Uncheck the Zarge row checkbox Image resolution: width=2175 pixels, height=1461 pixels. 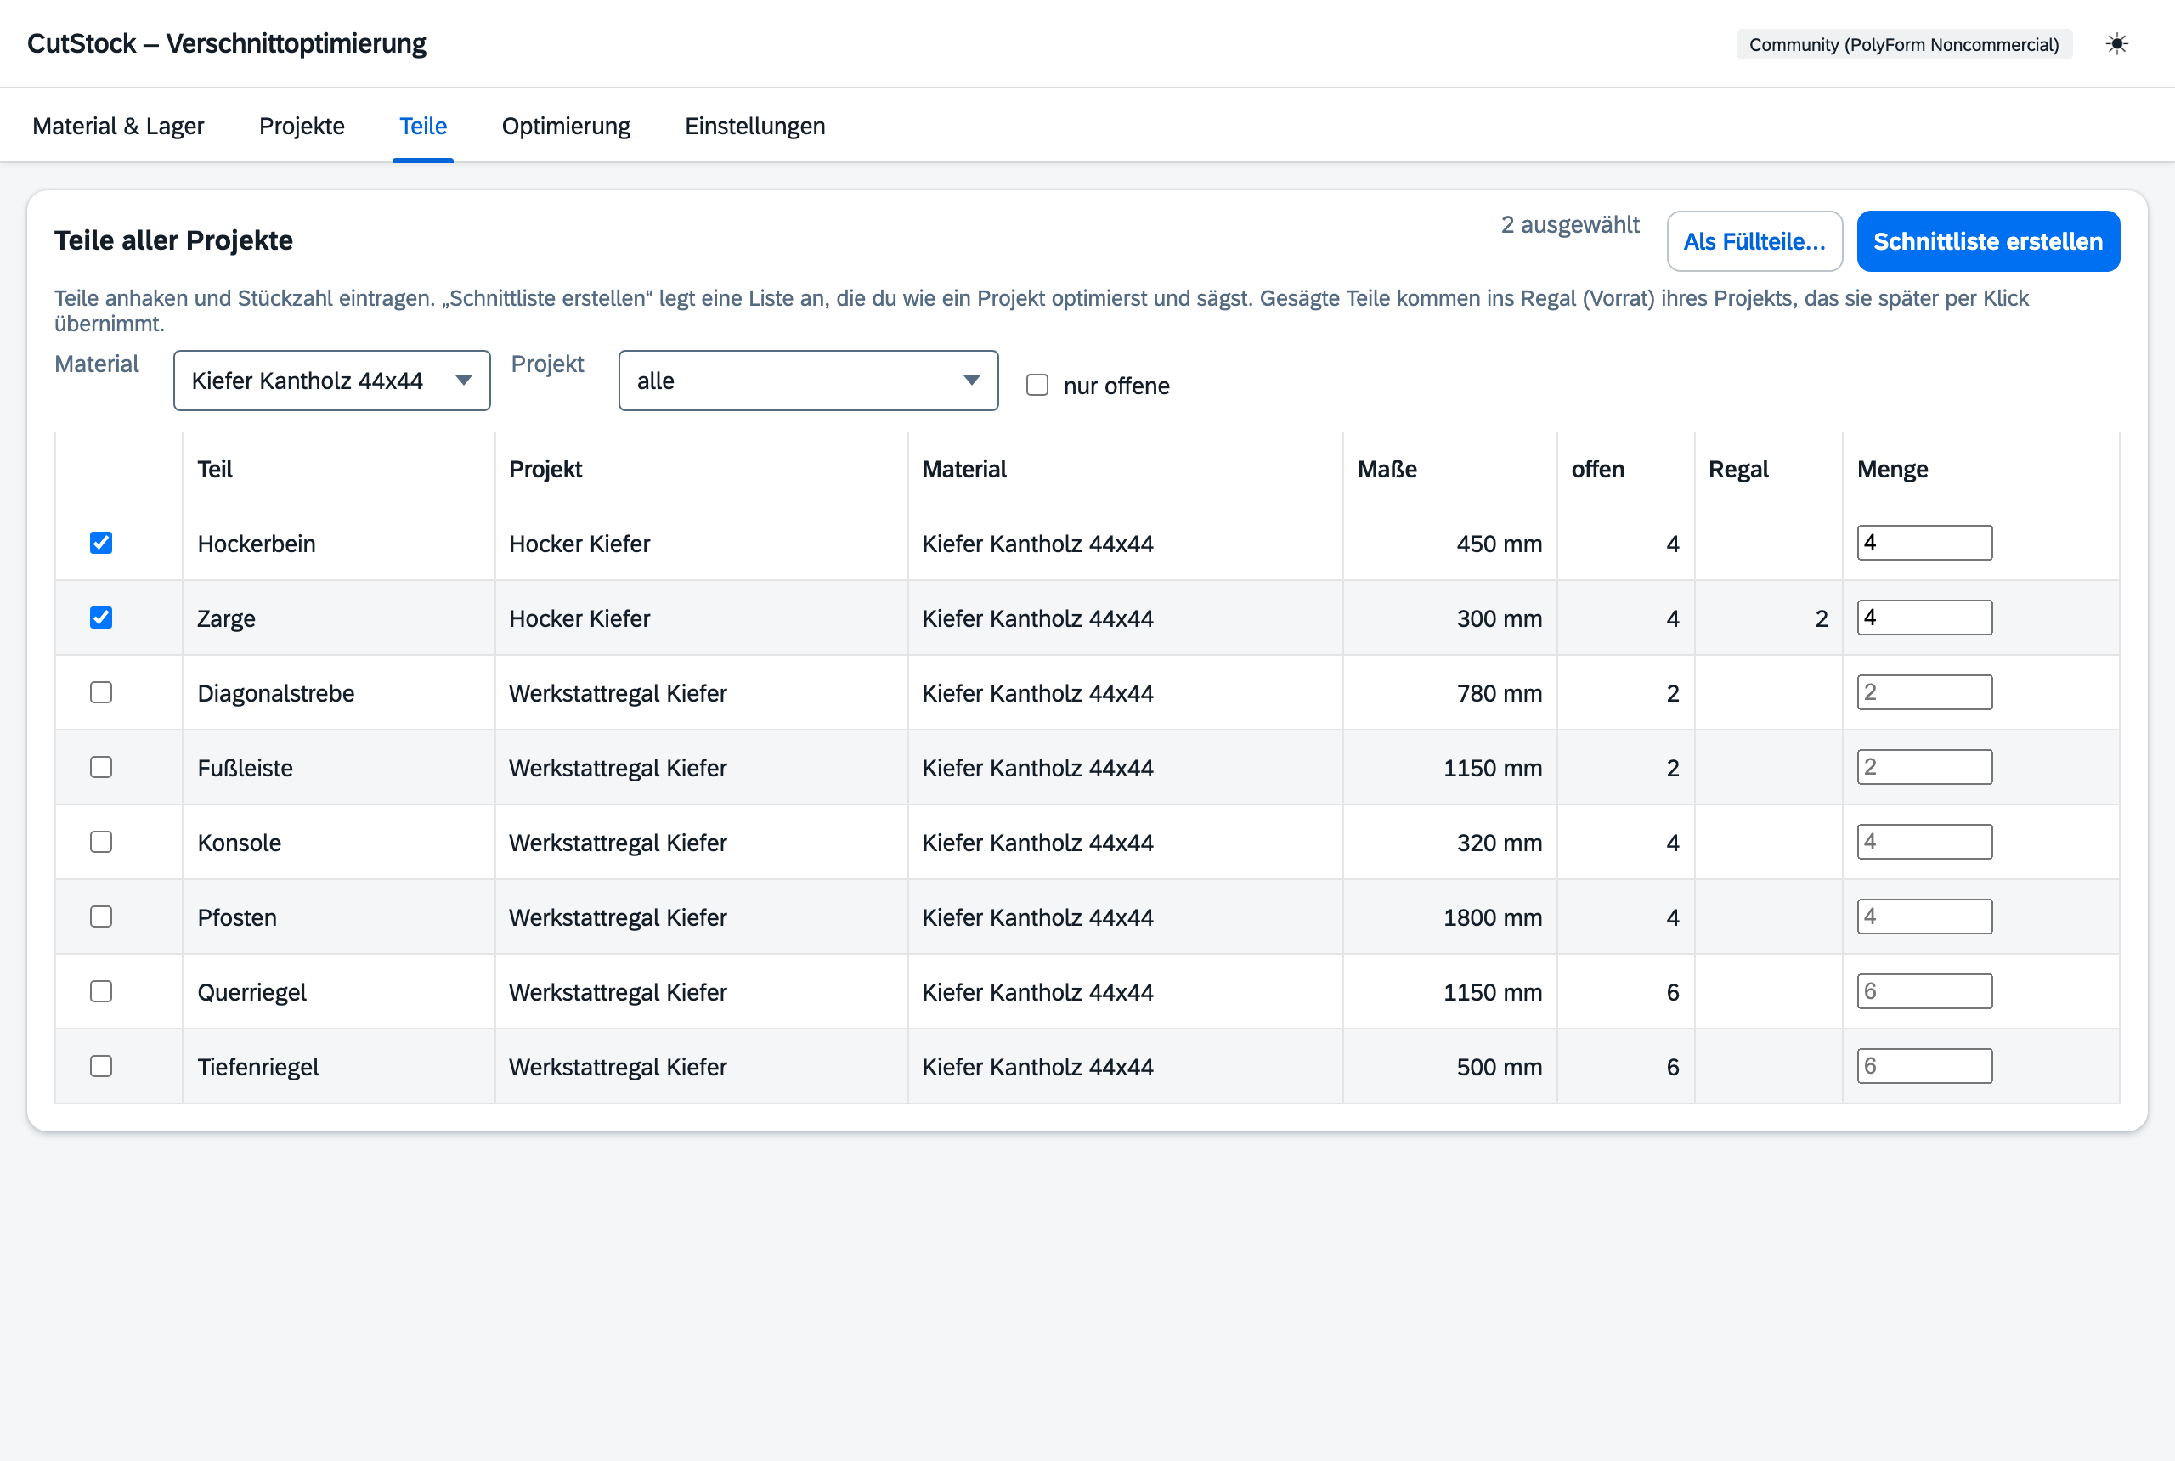click(x=100, y=618)
